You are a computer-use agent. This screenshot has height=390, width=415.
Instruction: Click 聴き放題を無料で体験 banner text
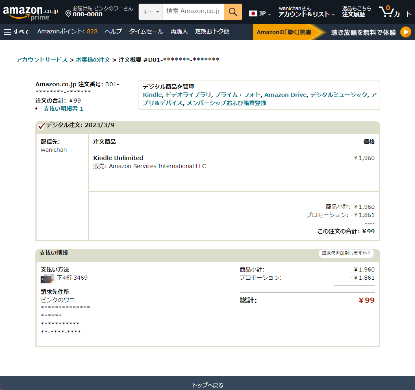(x=363, y=32)
